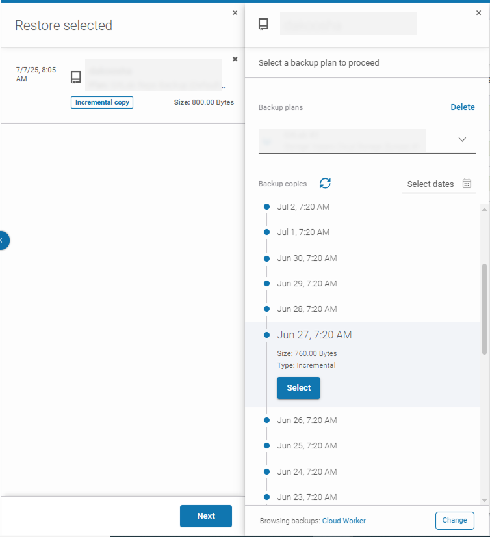The width and height of the screenshot is (490, 537).
Task: Choose the Jun 29, 7:20 AM backup copy
Action: click(x=307, y=284)
